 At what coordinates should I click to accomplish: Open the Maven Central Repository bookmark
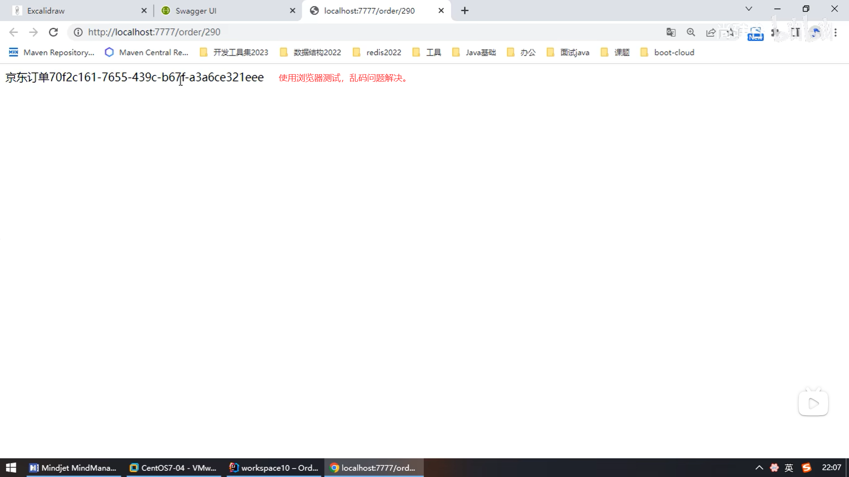146,53
